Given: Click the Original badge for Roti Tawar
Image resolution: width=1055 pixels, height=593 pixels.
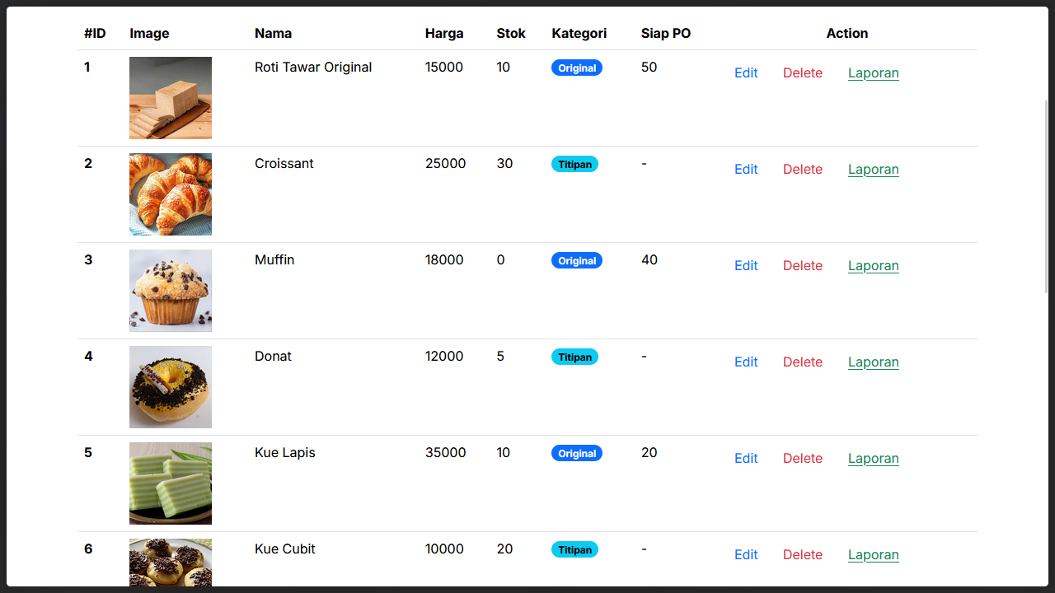Looking at the screenshot, I should tap(577, 68).
